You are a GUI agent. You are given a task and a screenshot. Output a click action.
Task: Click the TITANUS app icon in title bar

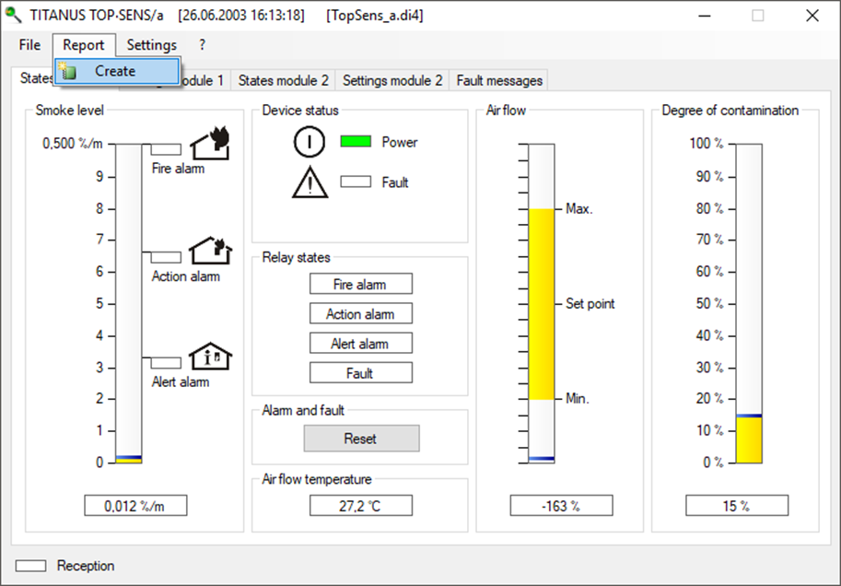(x=14, y=16)
